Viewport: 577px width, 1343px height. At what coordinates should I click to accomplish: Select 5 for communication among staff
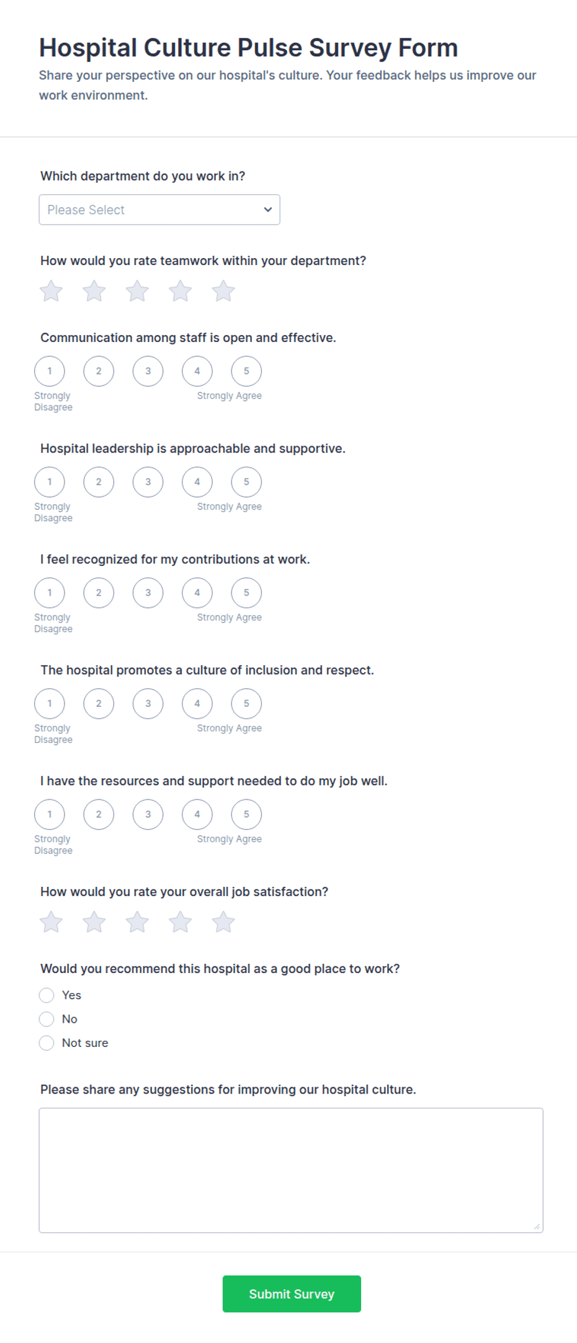coord(246,371)
